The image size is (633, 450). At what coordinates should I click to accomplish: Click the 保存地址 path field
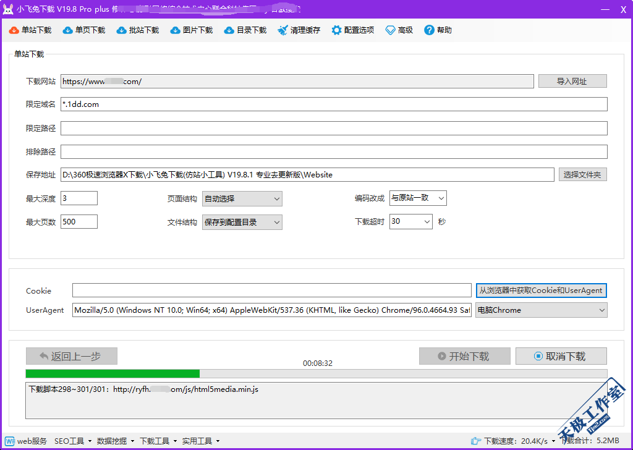click(307, 175)
